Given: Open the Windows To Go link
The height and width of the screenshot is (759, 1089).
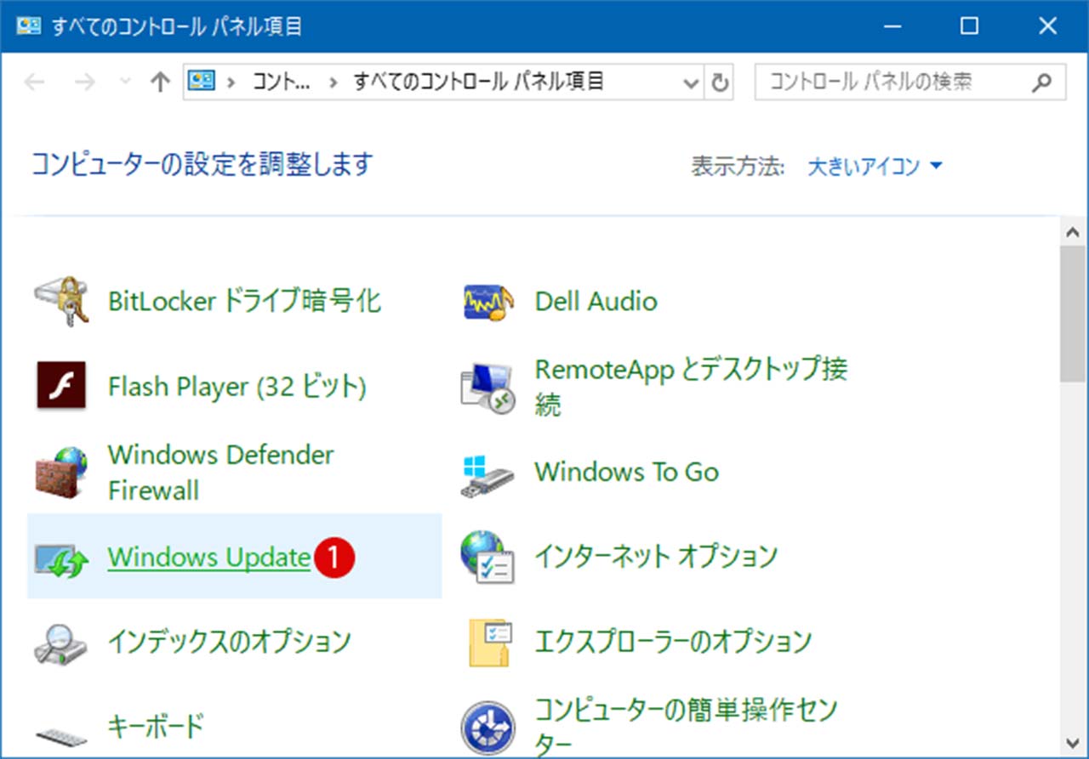Looking at the screenshot, I should tap(627, 473).
